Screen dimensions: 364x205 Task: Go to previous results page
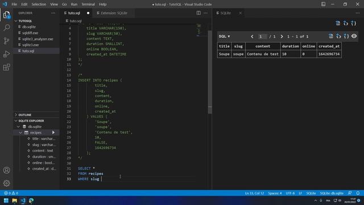coord(252,36)
